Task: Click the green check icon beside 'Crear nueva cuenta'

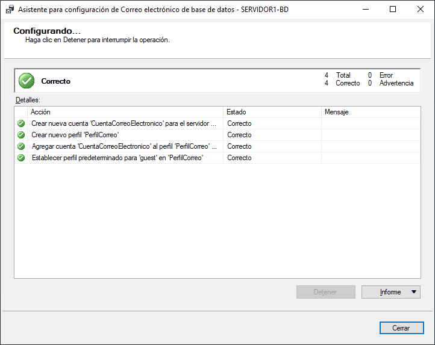Action: coord(21,123)
